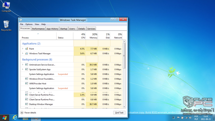Switch to the Startup tab
Viewport: 215px width, 121px height.
(63, 29)
